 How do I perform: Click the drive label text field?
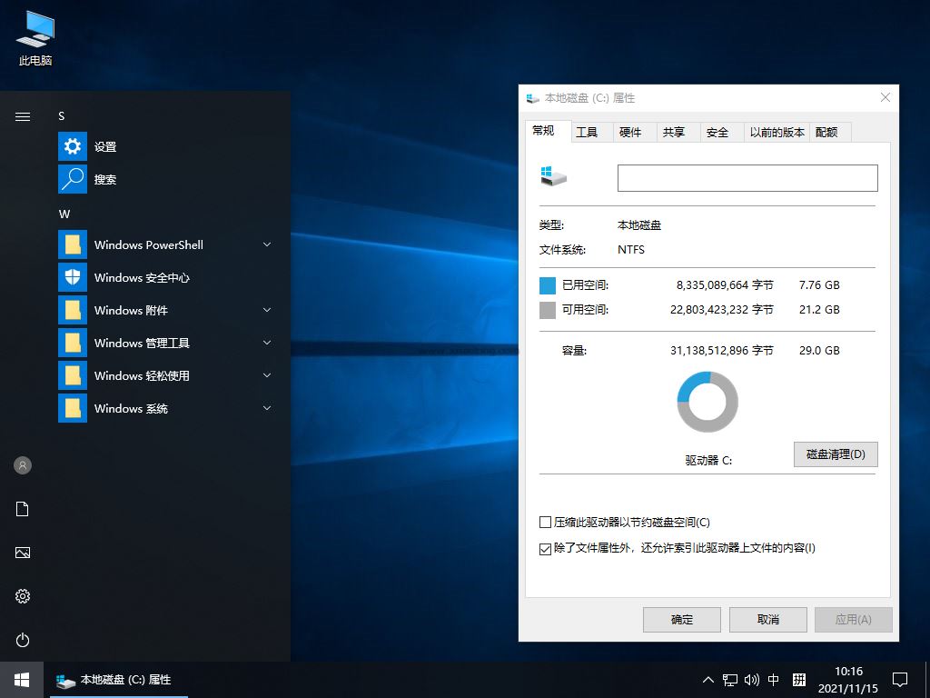tap(747, 178)
